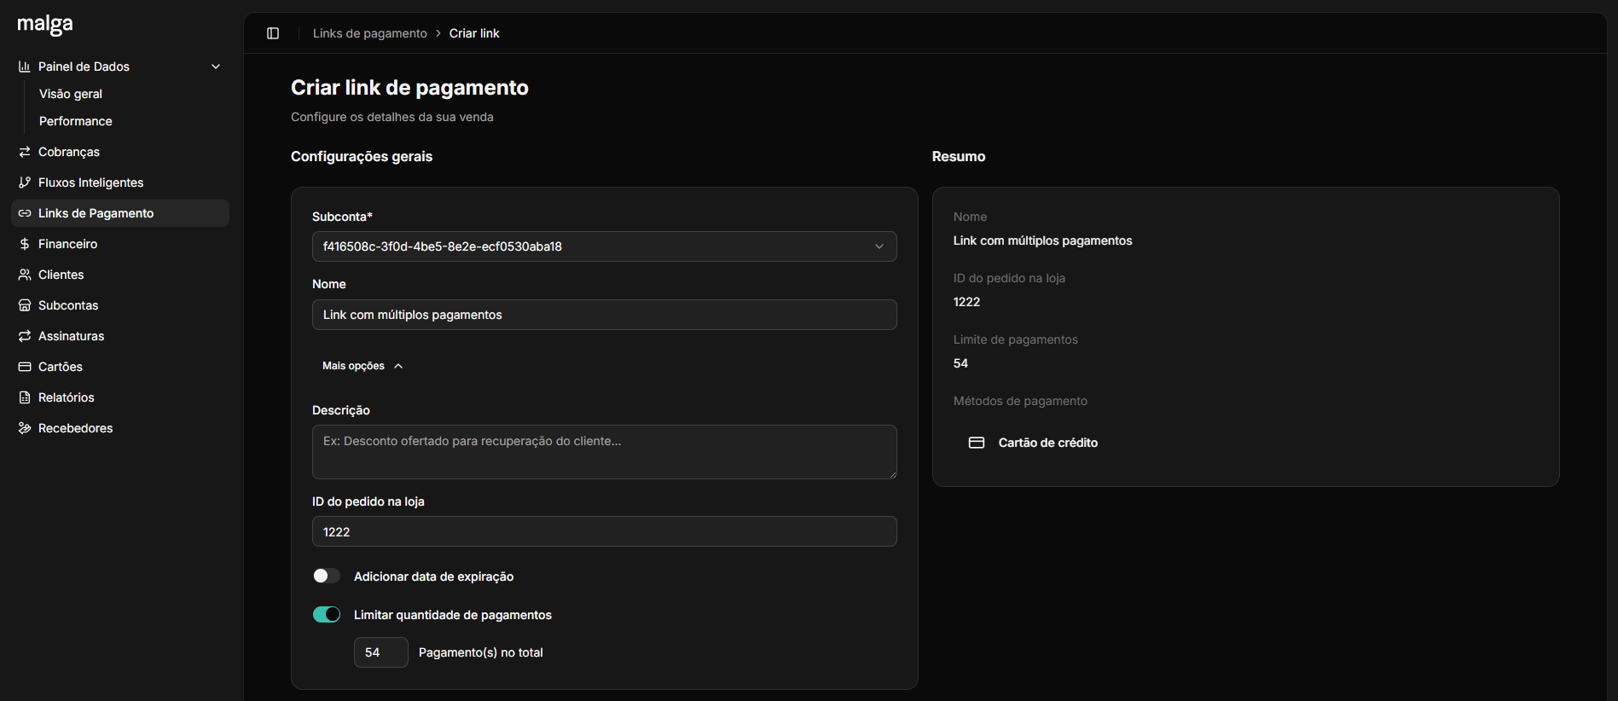
Task: Click the 'Cartão de crédito' text in Resumo
Action: [1048, 443]
